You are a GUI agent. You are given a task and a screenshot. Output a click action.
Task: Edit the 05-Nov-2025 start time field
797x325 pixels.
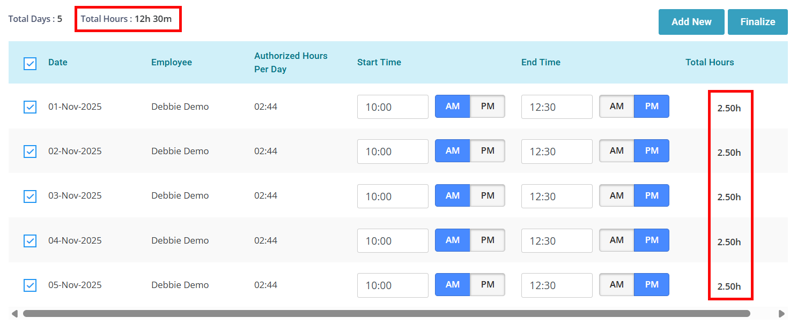pyautogui.click(x=393, y=285)
